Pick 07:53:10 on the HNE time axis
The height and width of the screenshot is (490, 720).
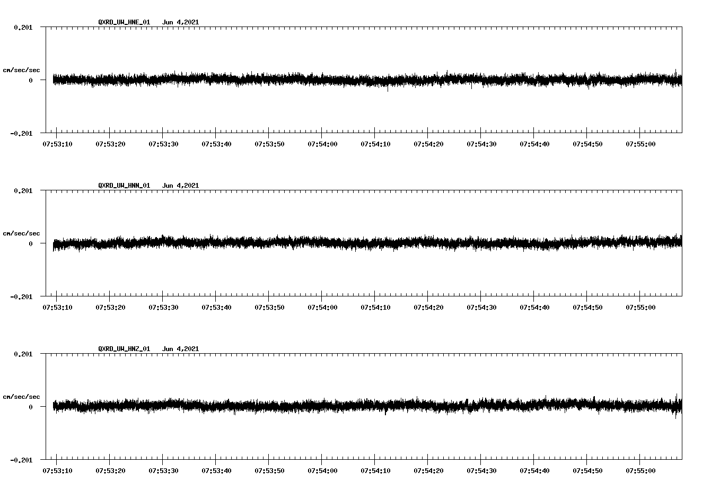pos(57,144)
